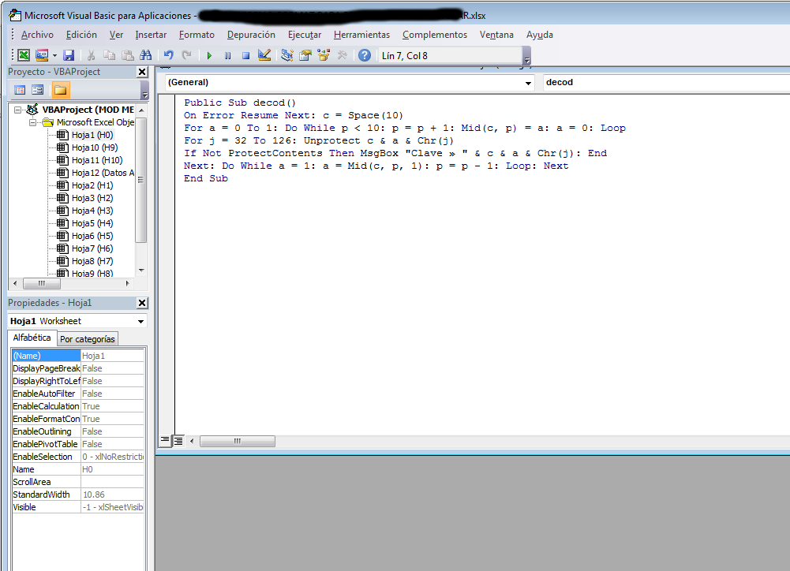The height and width of the screenshot is (571, 790).
Task: Click the View Object icon in Project panel
Action: click(38, 89)
